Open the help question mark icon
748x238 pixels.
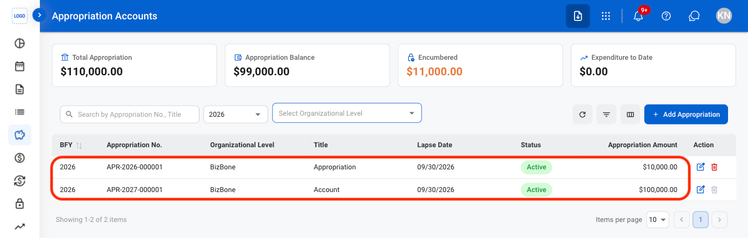point(667,16)
